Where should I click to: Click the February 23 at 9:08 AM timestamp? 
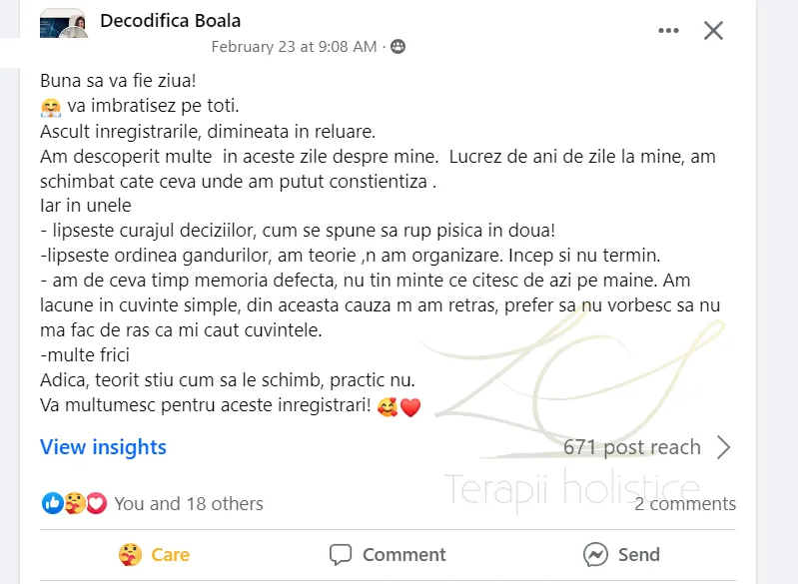pos(294,47)
